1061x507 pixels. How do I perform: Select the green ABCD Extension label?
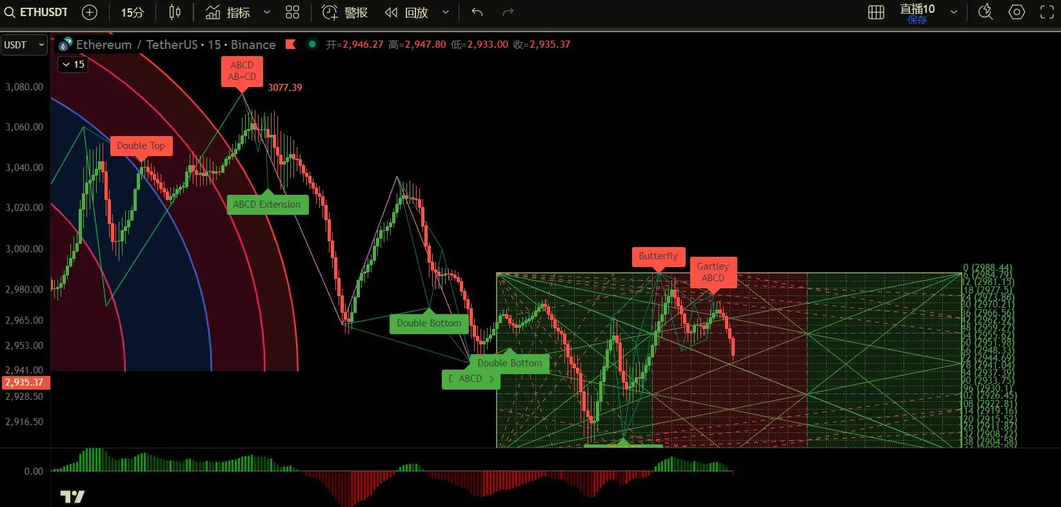[267, 204]
